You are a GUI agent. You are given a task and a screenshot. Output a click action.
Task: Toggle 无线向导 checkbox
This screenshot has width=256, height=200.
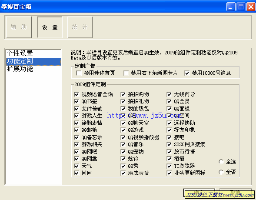coord(169,94)
